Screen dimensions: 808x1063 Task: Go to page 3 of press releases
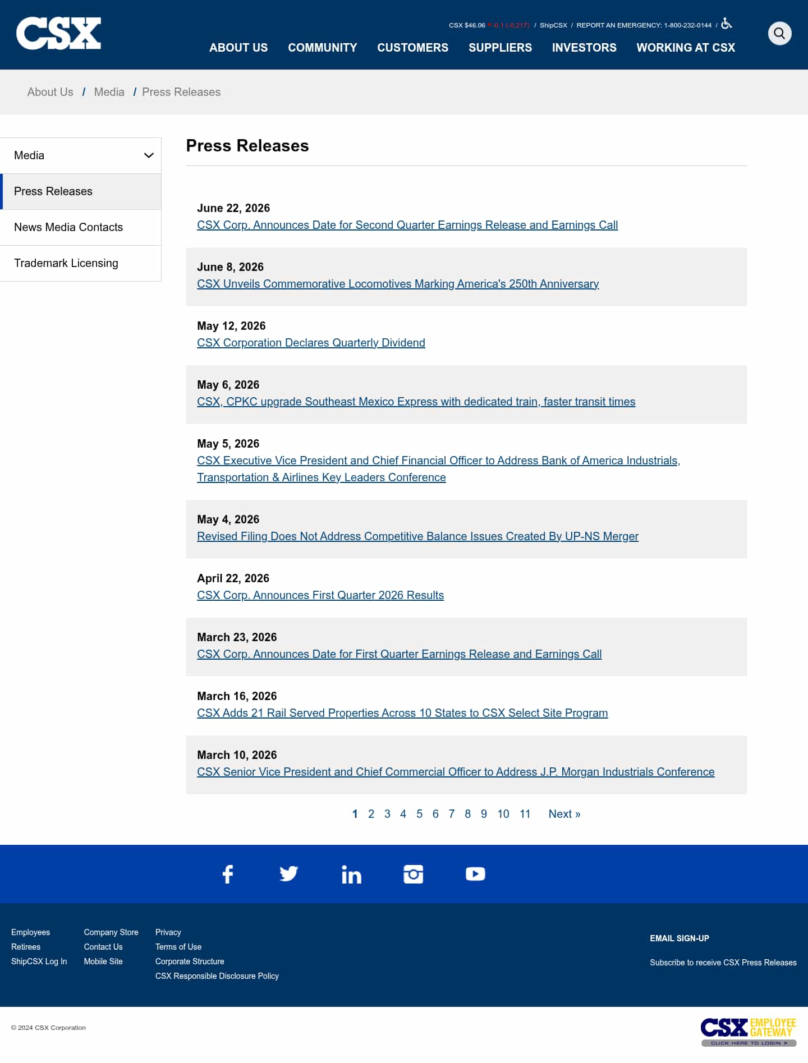tap(387, 814)
